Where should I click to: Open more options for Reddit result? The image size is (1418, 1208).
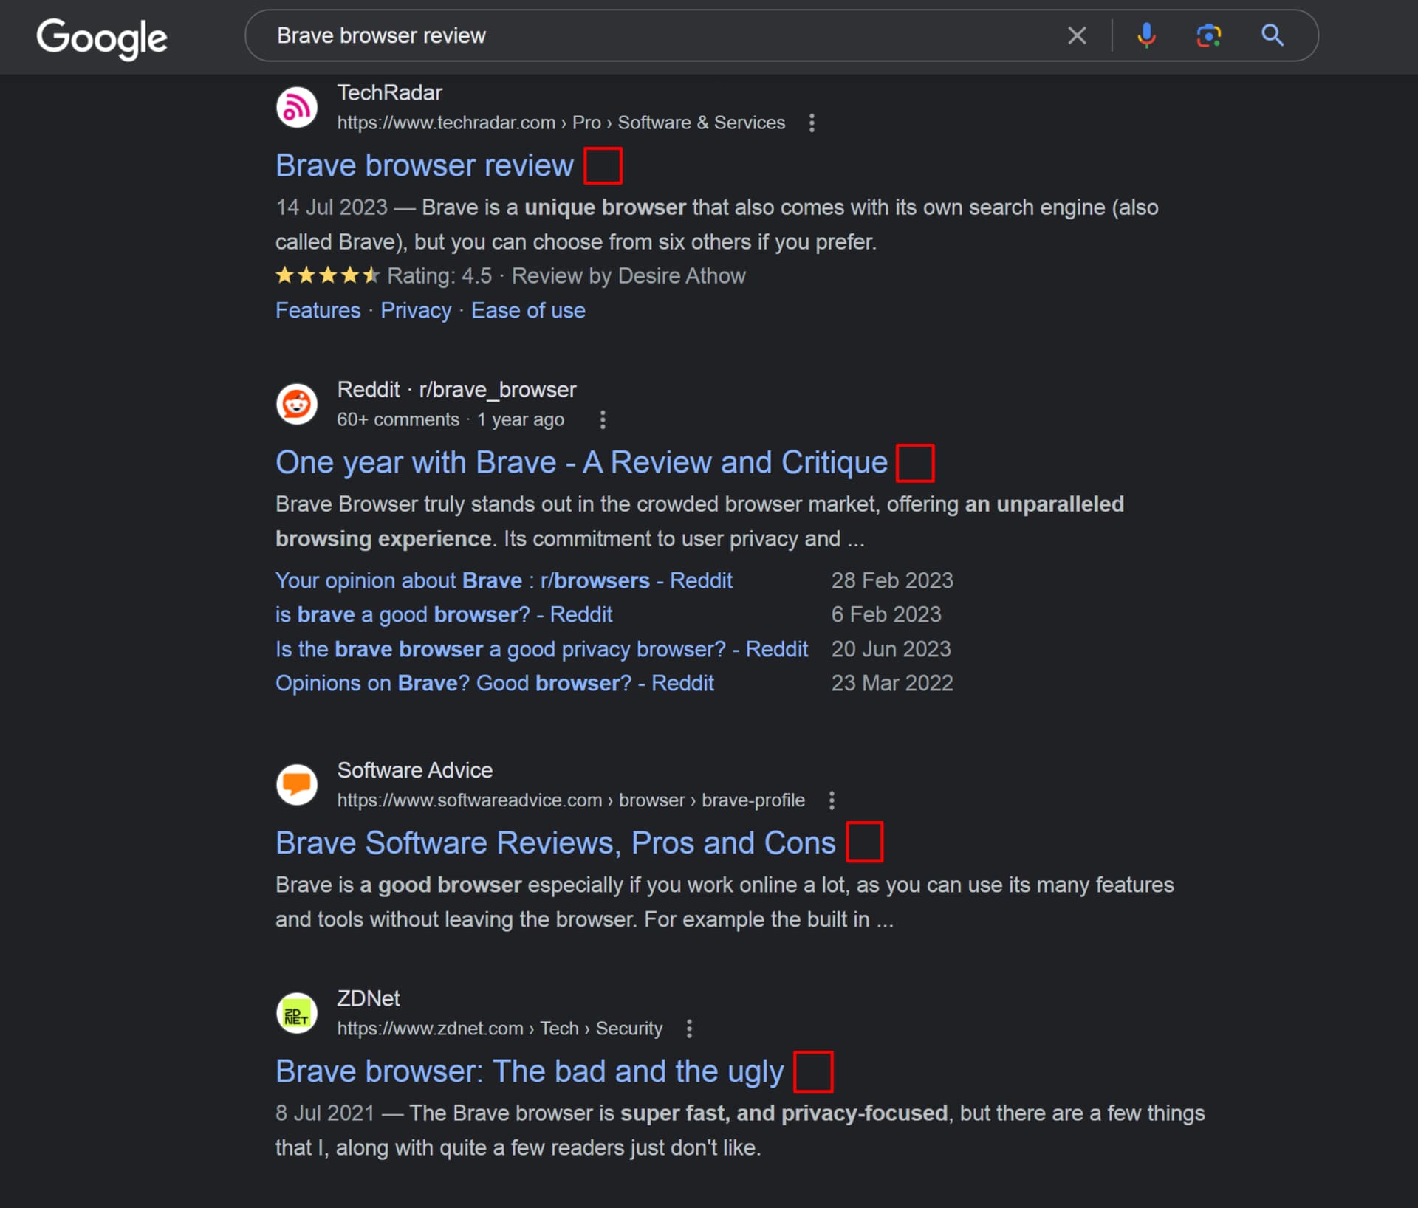tap(603, 420)
